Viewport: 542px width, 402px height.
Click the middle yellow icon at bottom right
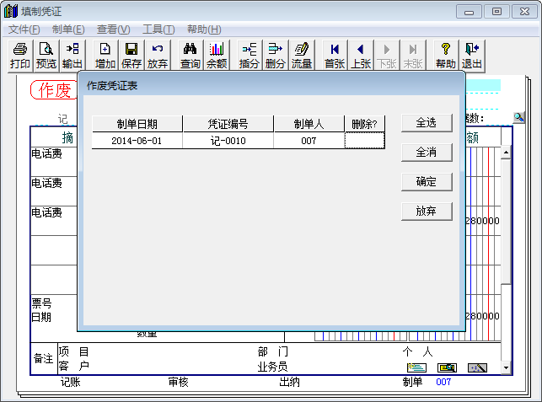click(x=447, y=367)
